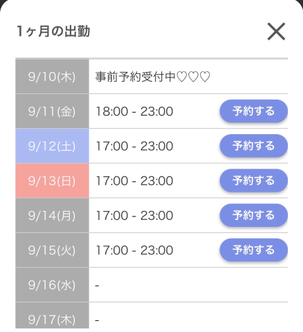The height and width of the screenshot is (332, 303).
Task: Select the 9/10(木) date cell
Action: 52,77
